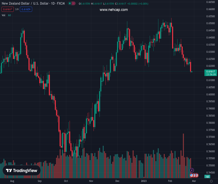The height and width of the screenshot is (184, 218).
Task: Click the Feb label on time axis
Action: pos(171,181)
